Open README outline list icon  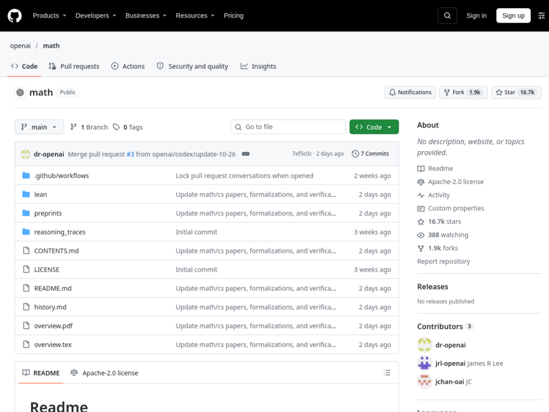[x=387, y=373]
